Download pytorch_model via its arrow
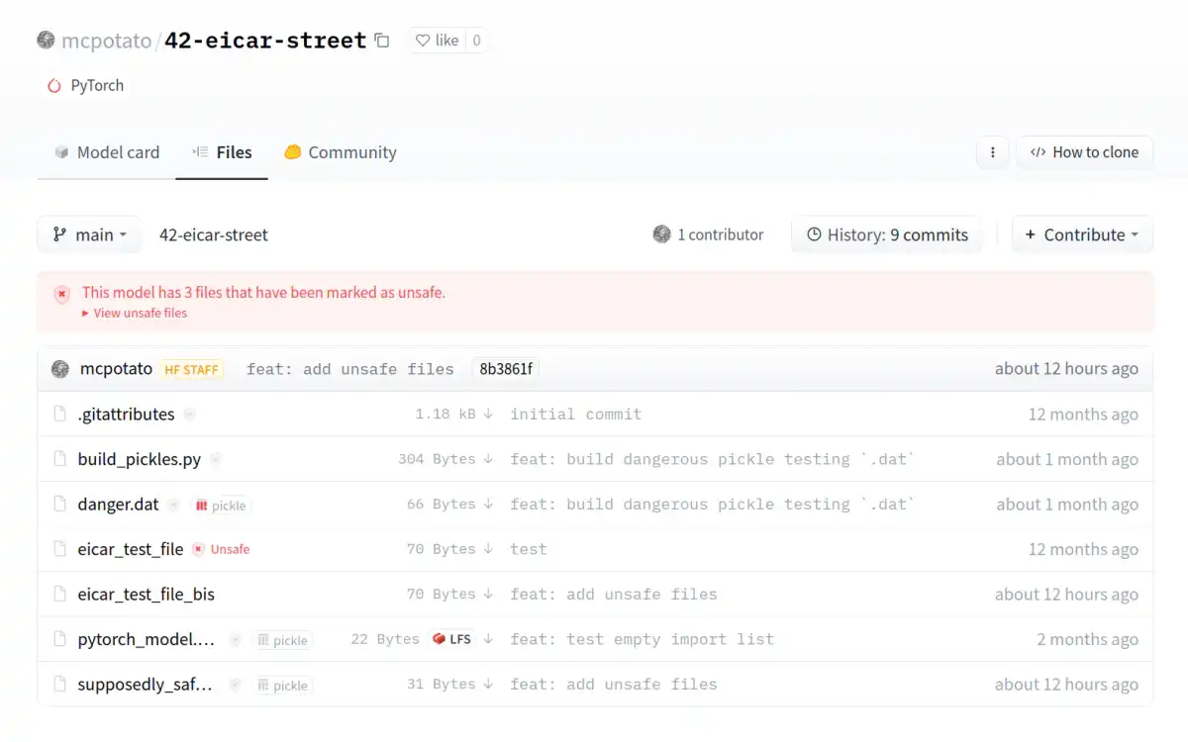Screen dimensions: 1188x742 pyautogui.click(x=488, y=639)
